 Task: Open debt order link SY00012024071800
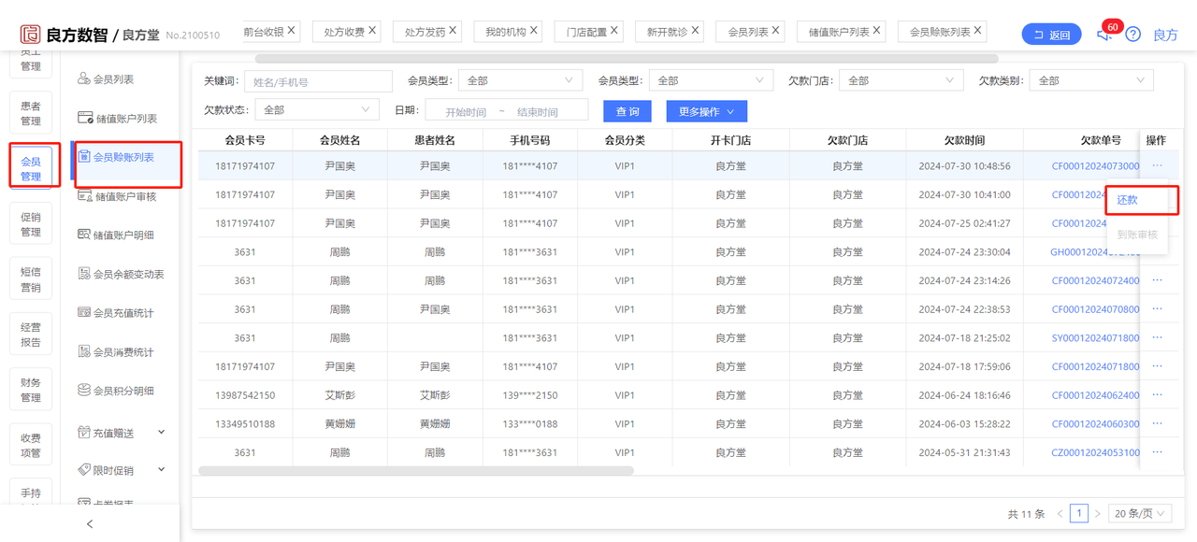[x=1095, y=337]
